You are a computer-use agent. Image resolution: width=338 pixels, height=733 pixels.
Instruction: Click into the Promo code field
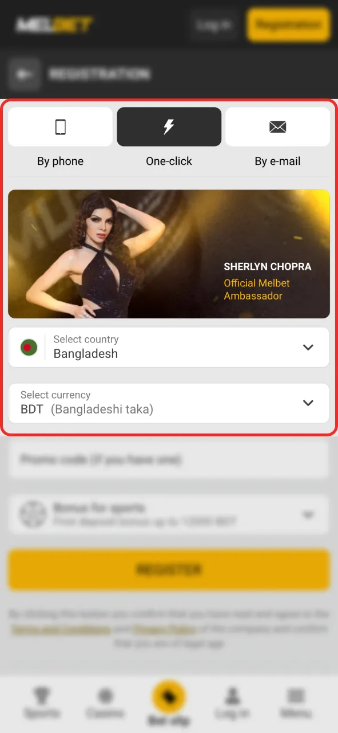pyautogui.click(x=169, y=459)
